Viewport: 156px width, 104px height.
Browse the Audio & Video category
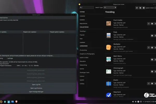click(x=84, y=57)
